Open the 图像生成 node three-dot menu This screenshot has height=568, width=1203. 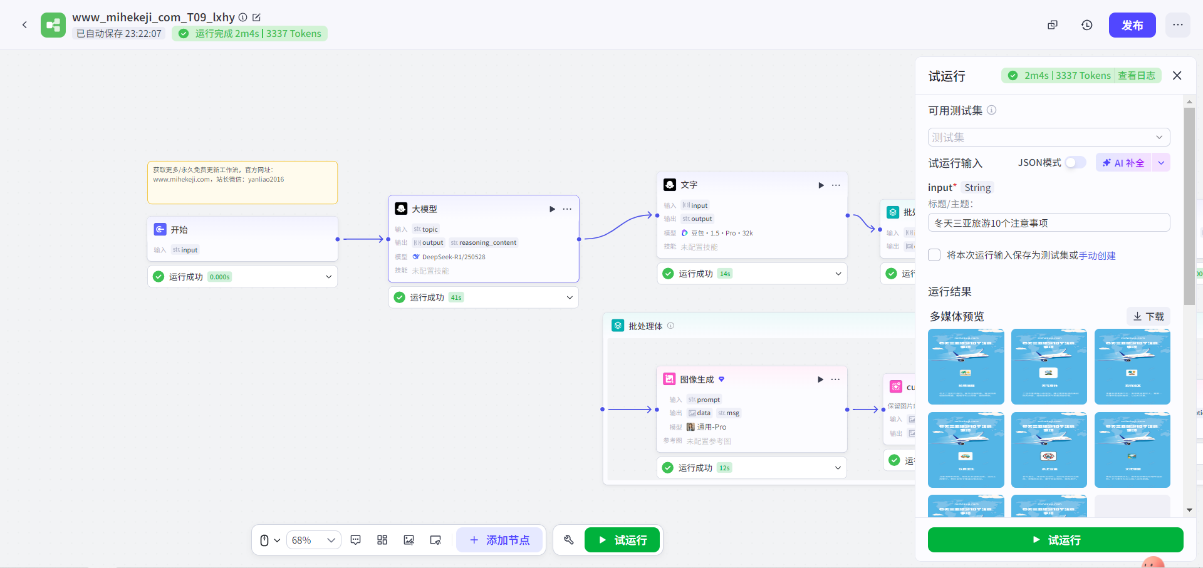835,380
